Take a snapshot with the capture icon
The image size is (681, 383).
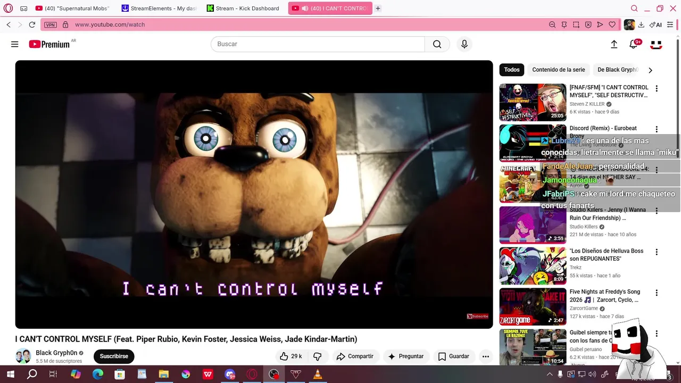click(576, 24)
